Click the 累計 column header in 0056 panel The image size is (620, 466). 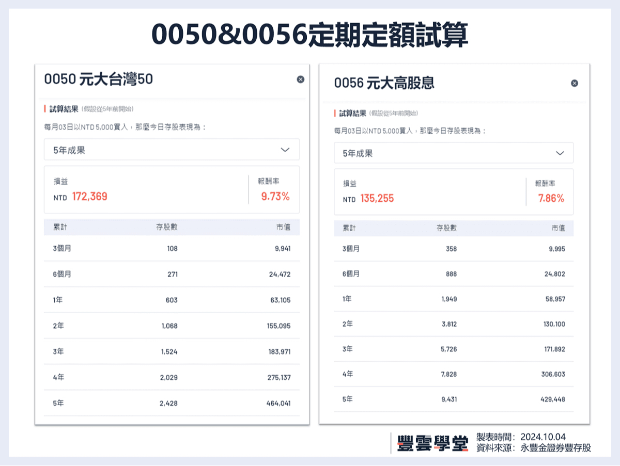(x=349, y=228)
